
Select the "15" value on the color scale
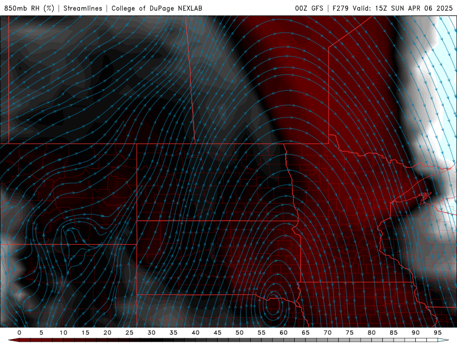85,333
